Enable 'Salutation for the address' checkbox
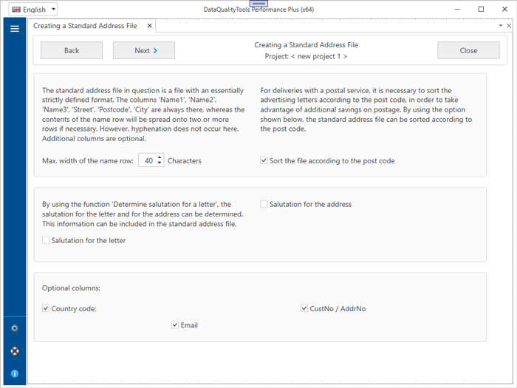517x388 pixels. [x=264, y=204]
